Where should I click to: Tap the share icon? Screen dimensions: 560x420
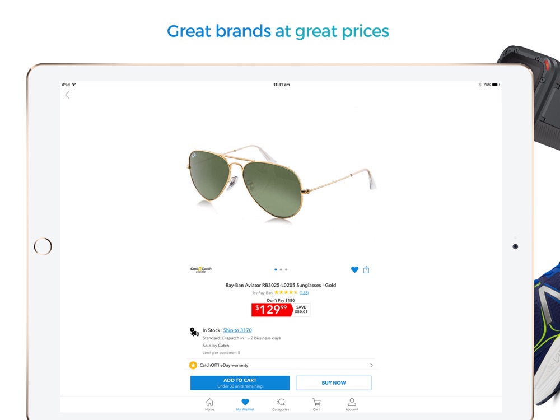tap(366, 270)
